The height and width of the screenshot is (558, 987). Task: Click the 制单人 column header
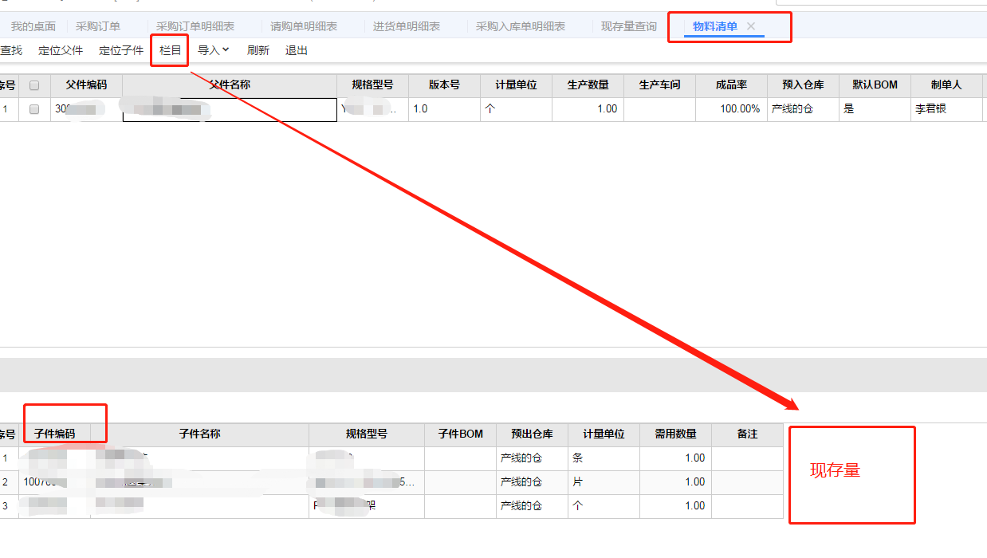947,85
